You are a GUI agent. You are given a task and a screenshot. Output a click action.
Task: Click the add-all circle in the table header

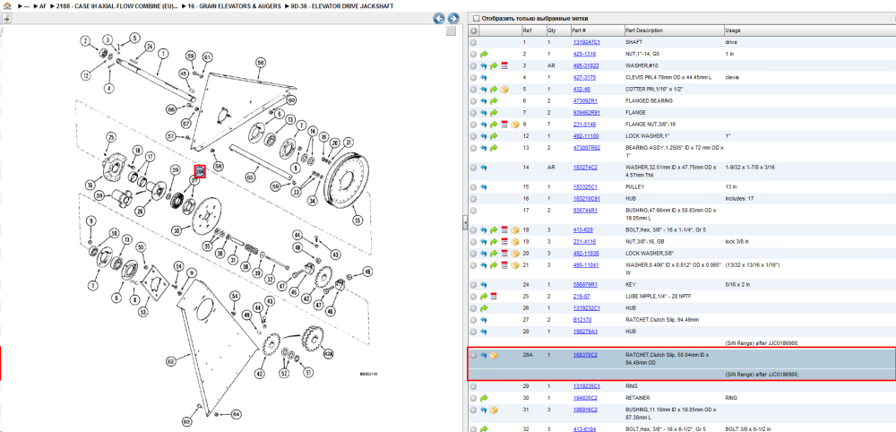pos(474,30)
